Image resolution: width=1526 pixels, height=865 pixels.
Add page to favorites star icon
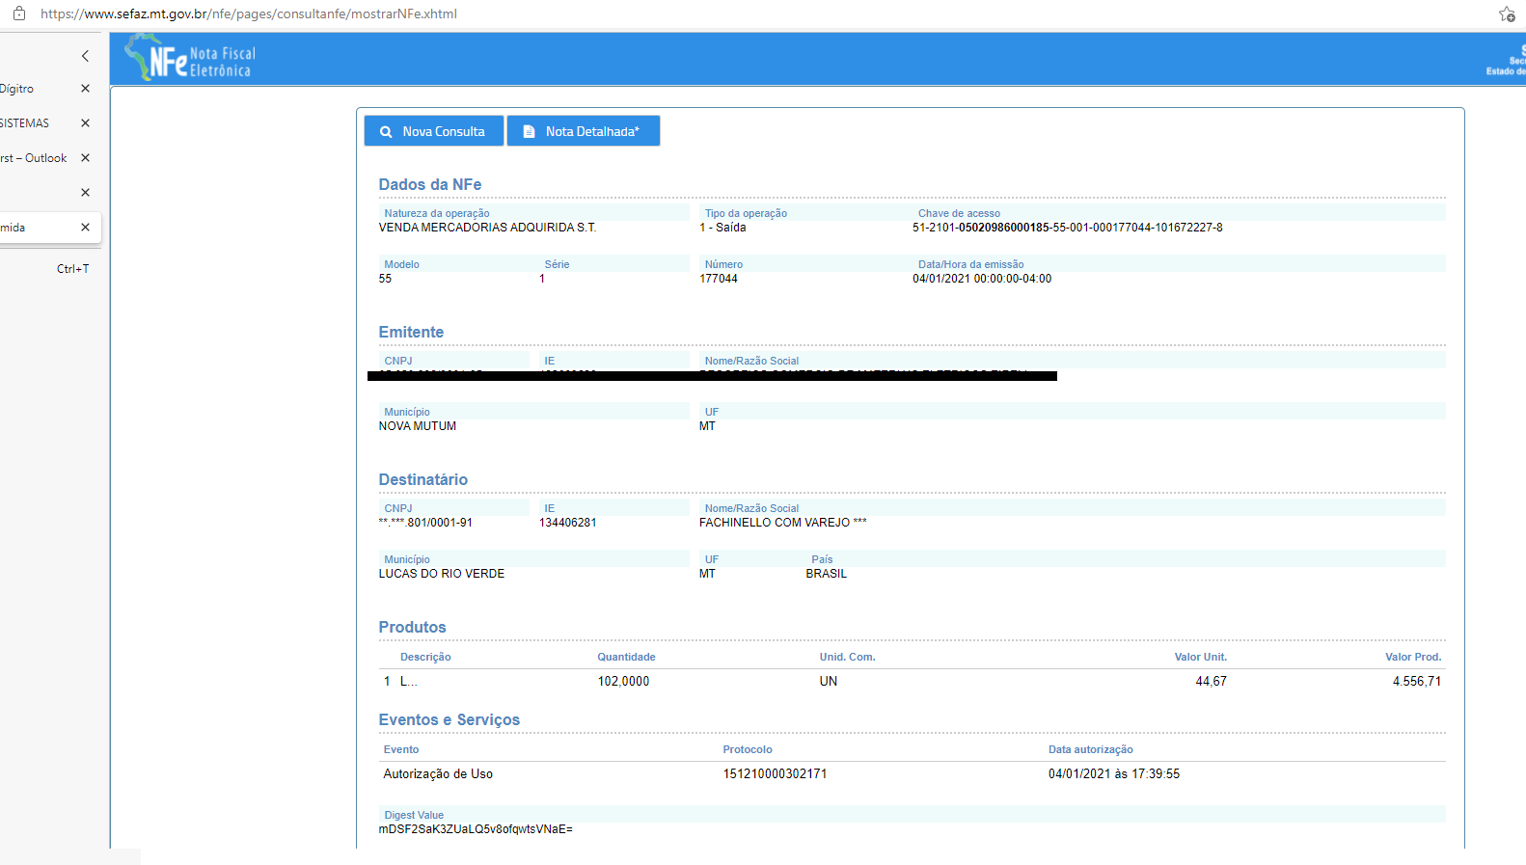[x=1507, y=14]
